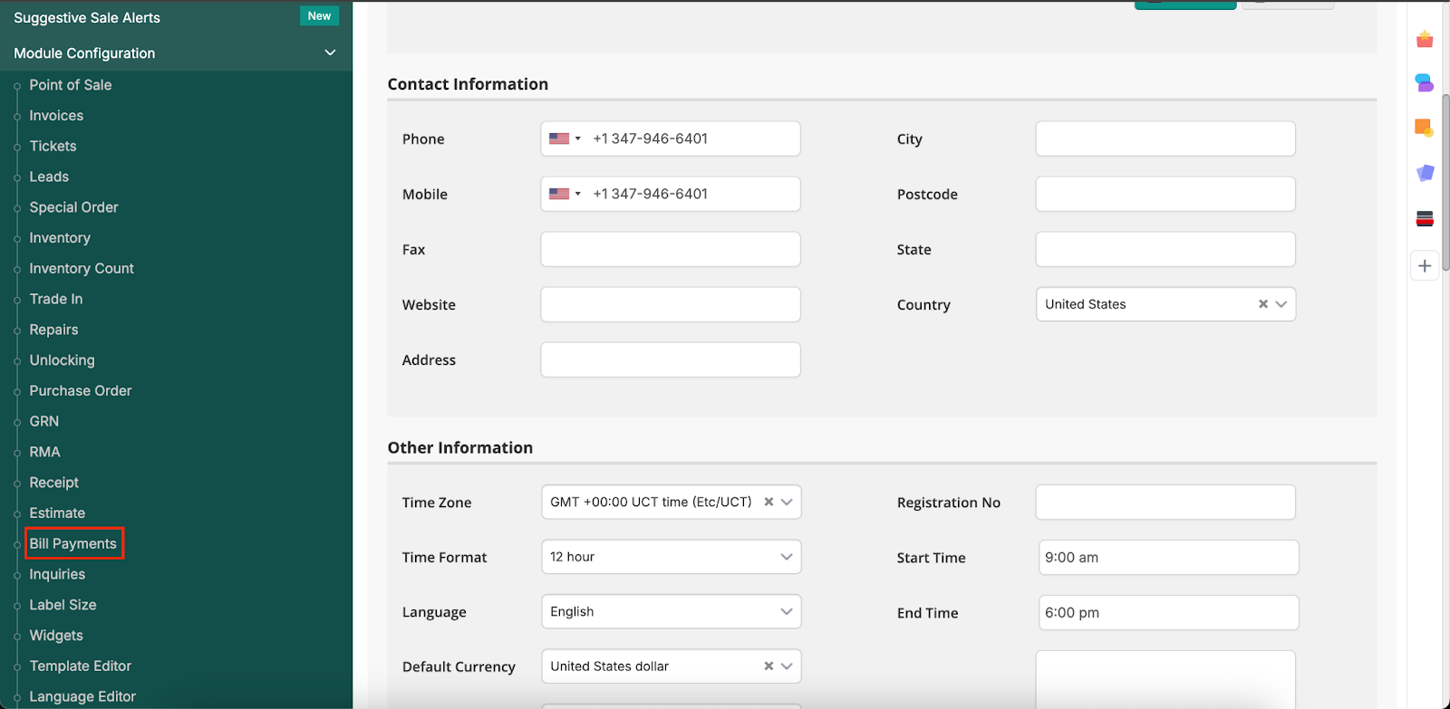Click the Mobile number field

[671, 194]
